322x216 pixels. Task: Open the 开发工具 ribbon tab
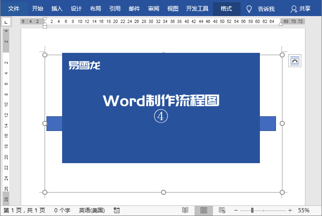click(197, 9)
